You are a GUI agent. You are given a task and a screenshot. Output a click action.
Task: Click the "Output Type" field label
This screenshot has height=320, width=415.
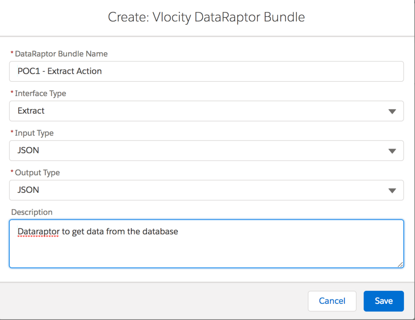click(37, 173)
